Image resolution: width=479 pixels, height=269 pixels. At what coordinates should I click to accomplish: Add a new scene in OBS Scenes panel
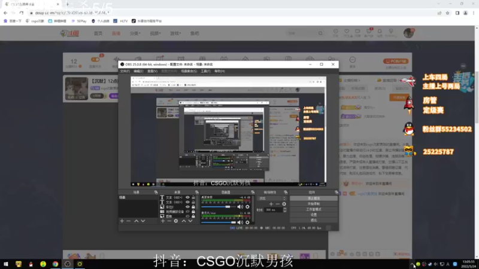click(x=122, y=221)
